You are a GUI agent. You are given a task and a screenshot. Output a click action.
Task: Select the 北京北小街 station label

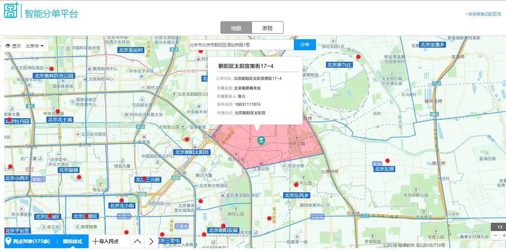122,206
